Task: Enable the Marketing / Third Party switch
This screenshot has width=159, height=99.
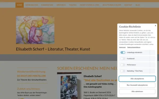Action: pos(123,71)
